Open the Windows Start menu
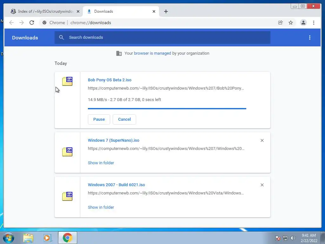Image resolution: width=325 pixels, height=244 pixels. (9, 238)
